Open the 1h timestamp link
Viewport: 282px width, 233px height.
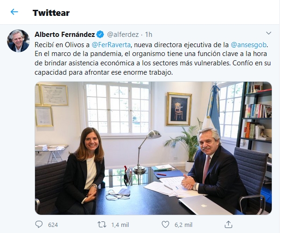[x=148, y=35]
